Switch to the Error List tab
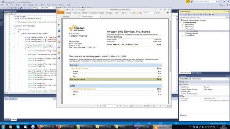This screenshot has width=230, height=129. [7, 120]
